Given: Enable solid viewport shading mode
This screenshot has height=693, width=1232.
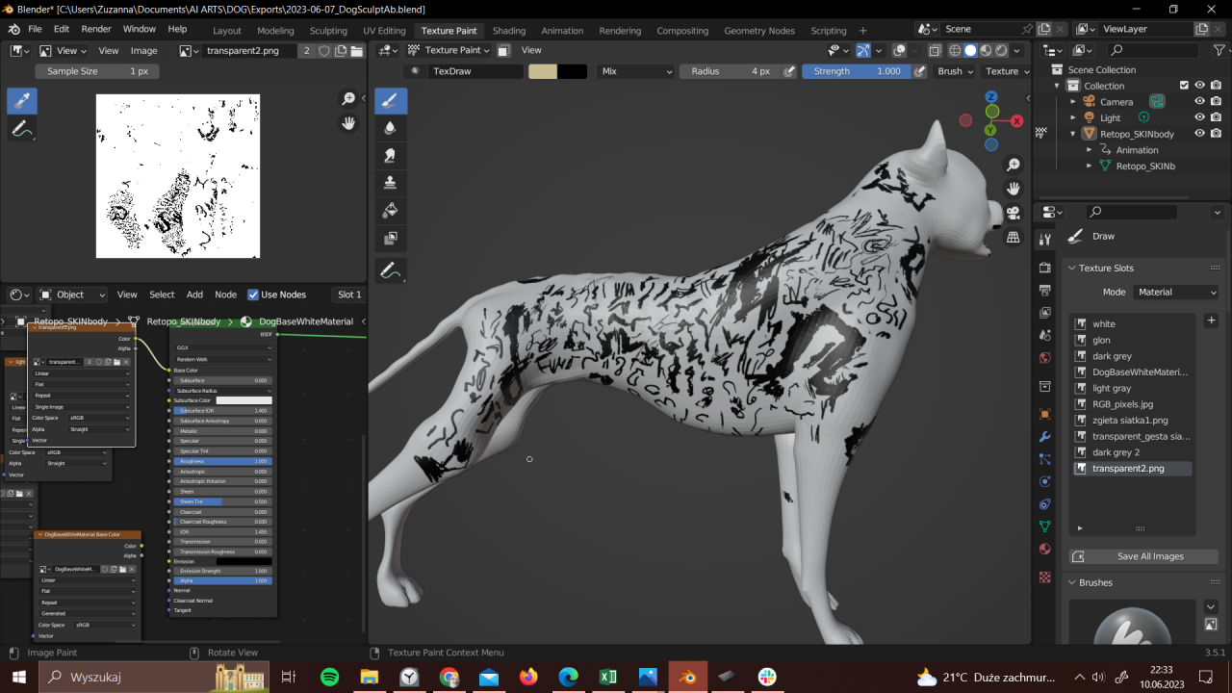Looking at the screenshot, I should tap(970, 50).
